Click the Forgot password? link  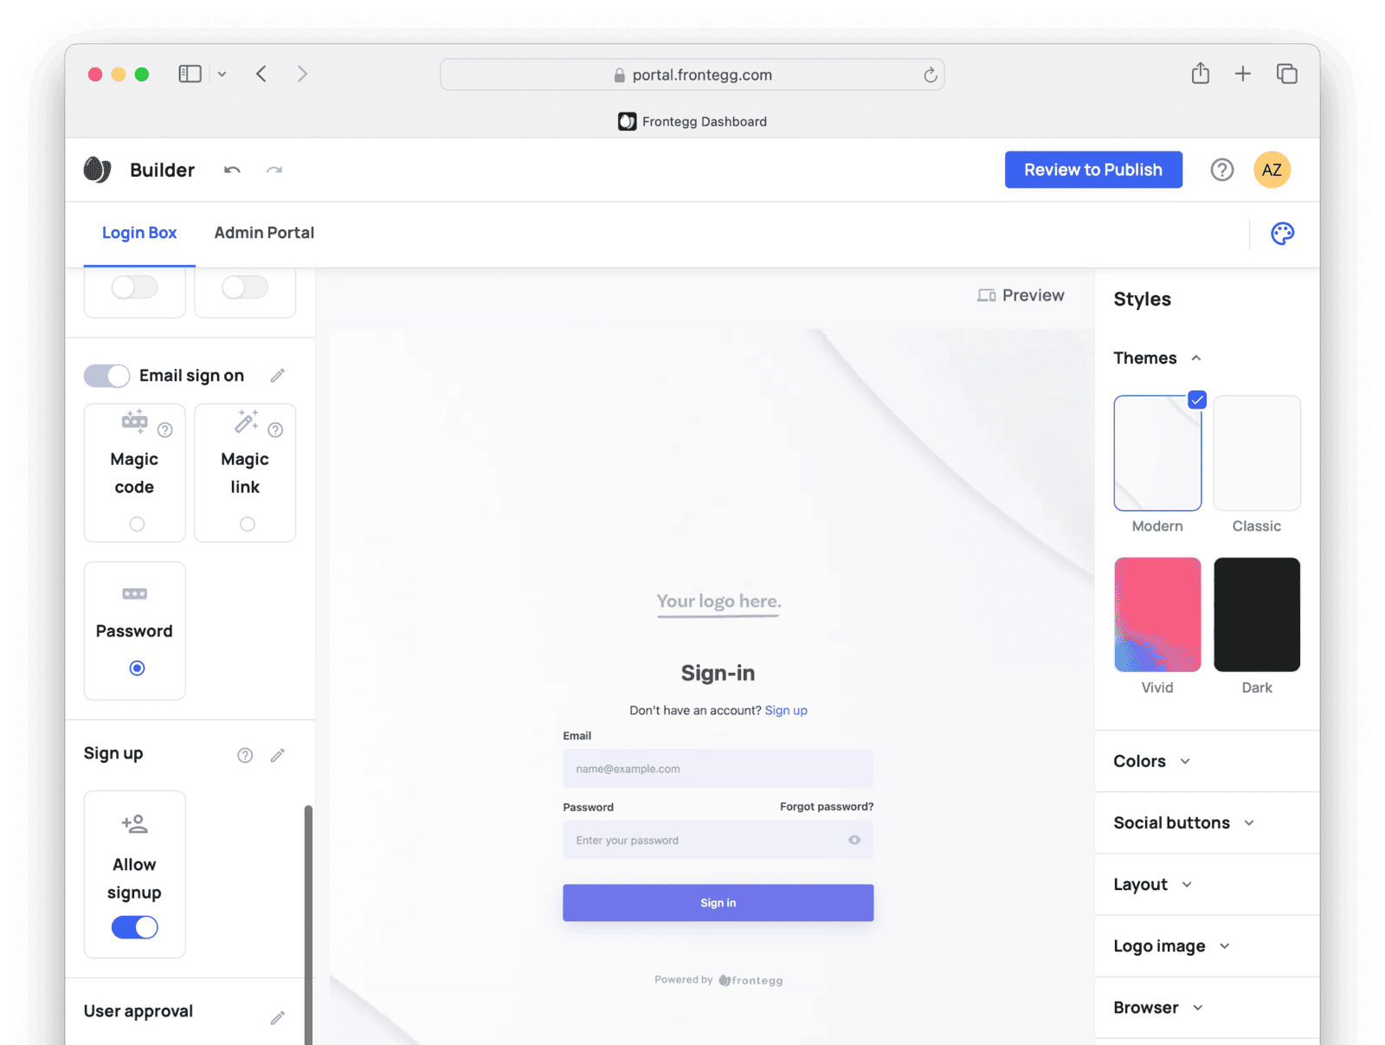click(x=827, y=806)
